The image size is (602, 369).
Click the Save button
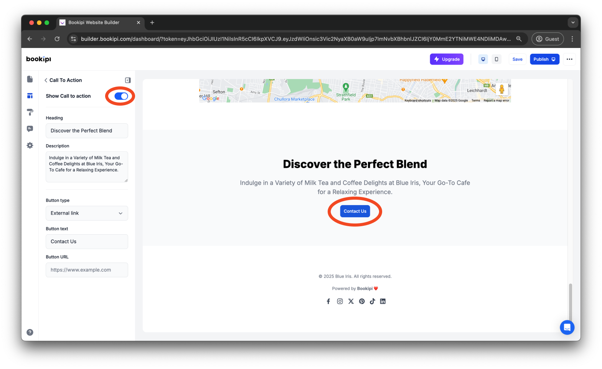click(517, 59)
